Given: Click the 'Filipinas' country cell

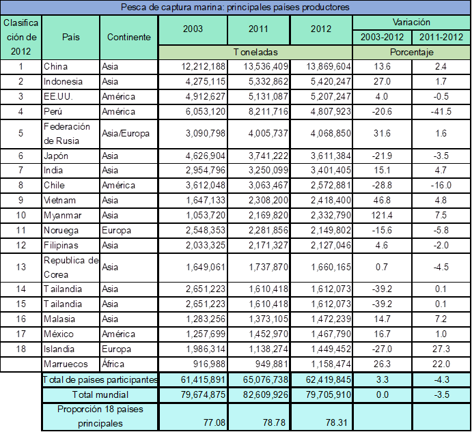Looking at the screenshot, I should pos(71,246).
